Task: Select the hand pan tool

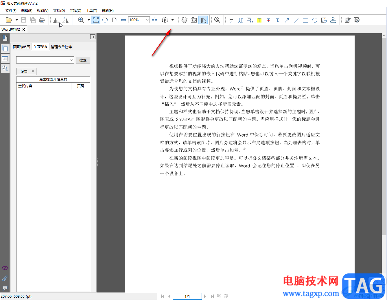Action: (185, 20)
